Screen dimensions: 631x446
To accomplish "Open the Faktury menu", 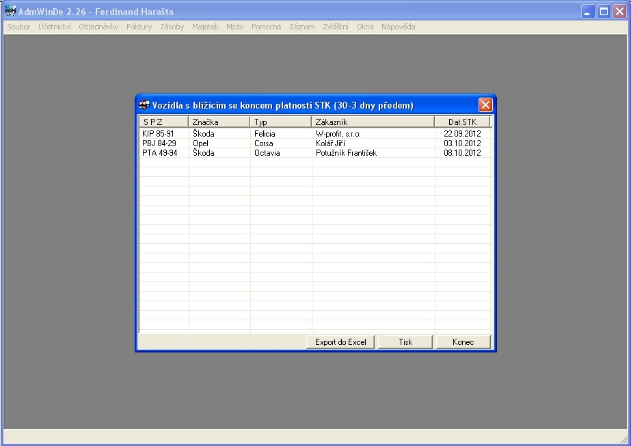I will tap(139, 27).
